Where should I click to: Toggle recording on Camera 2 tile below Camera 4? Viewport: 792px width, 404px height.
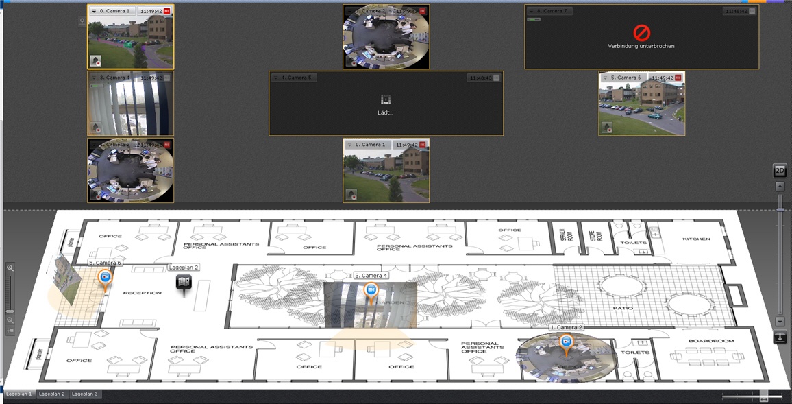click(x=168, y=145)
